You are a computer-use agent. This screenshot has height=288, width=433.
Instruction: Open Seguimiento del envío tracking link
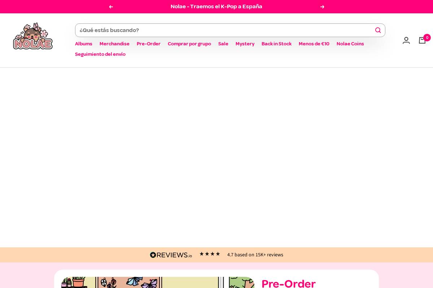click(100, 54)
